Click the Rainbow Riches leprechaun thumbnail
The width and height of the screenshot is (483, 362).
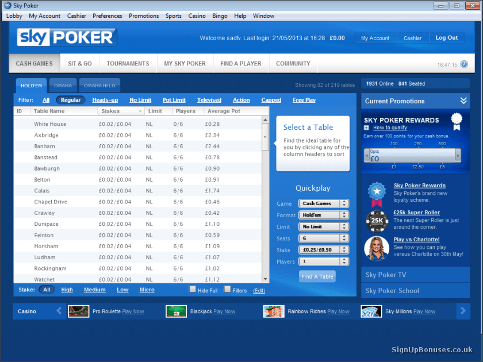274,311
